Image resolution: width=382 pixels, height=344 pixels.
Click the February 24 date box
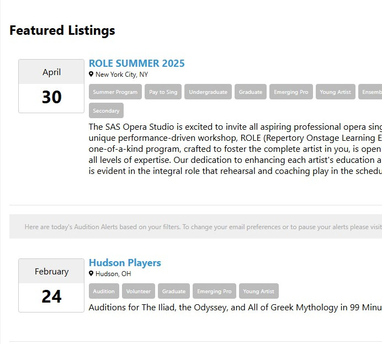[x=51, y=285]
